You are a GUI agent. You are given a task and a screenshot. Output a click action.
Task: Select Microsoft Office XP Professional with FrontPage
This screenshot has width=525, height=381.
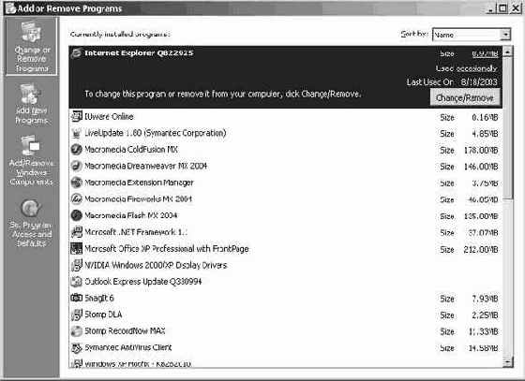[x=285, y=249]
